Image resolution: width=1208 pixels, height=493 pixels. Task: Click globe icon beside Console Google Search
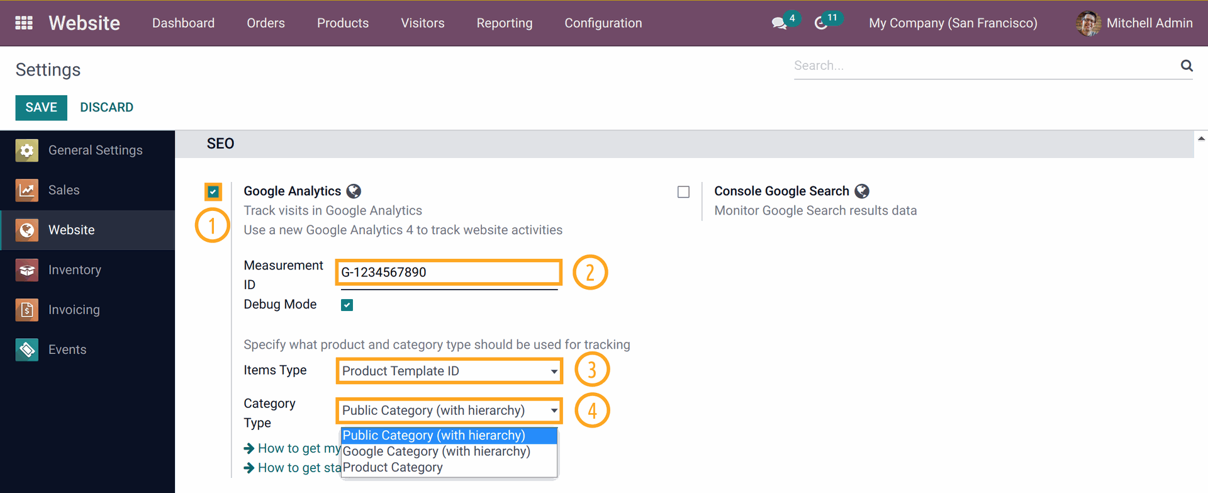(862, 191)
